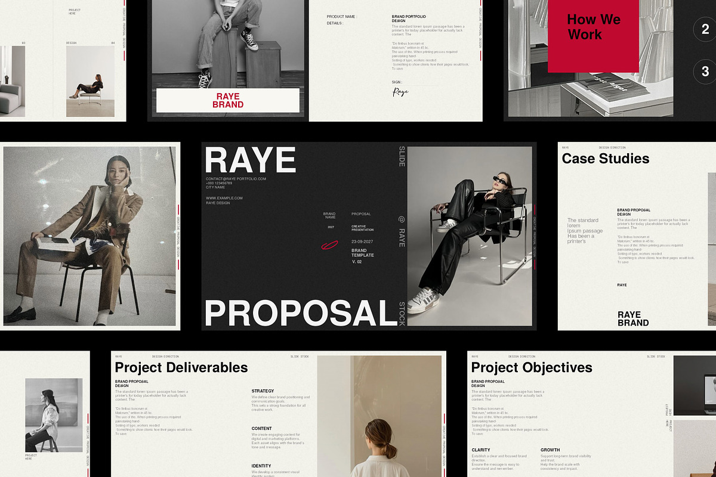
Task: Click the SIGN : label
Action: tap(397, 82)
